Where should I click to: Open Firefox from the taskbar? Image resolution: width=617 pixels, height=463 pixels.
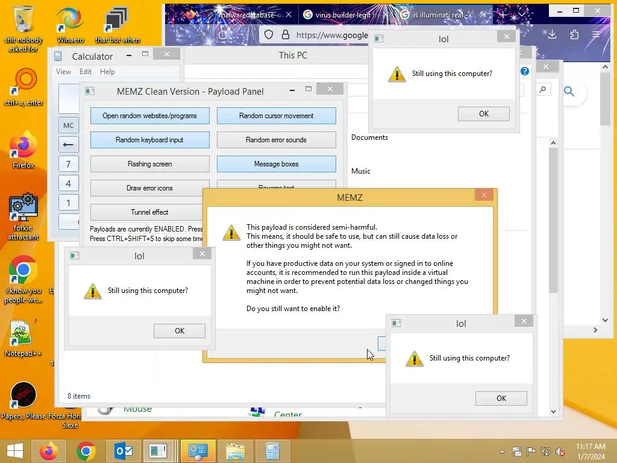point(49,451)
